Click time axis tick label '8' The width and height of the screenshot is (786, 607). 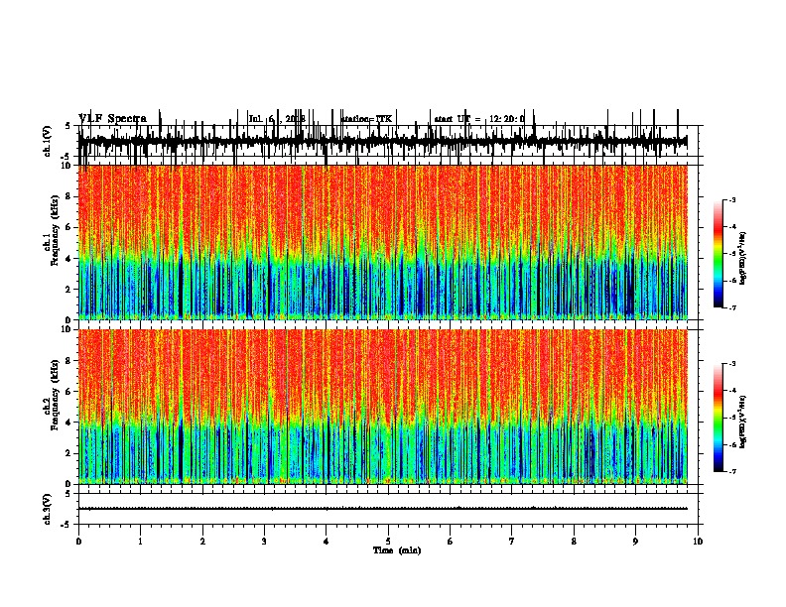point(574,542)
